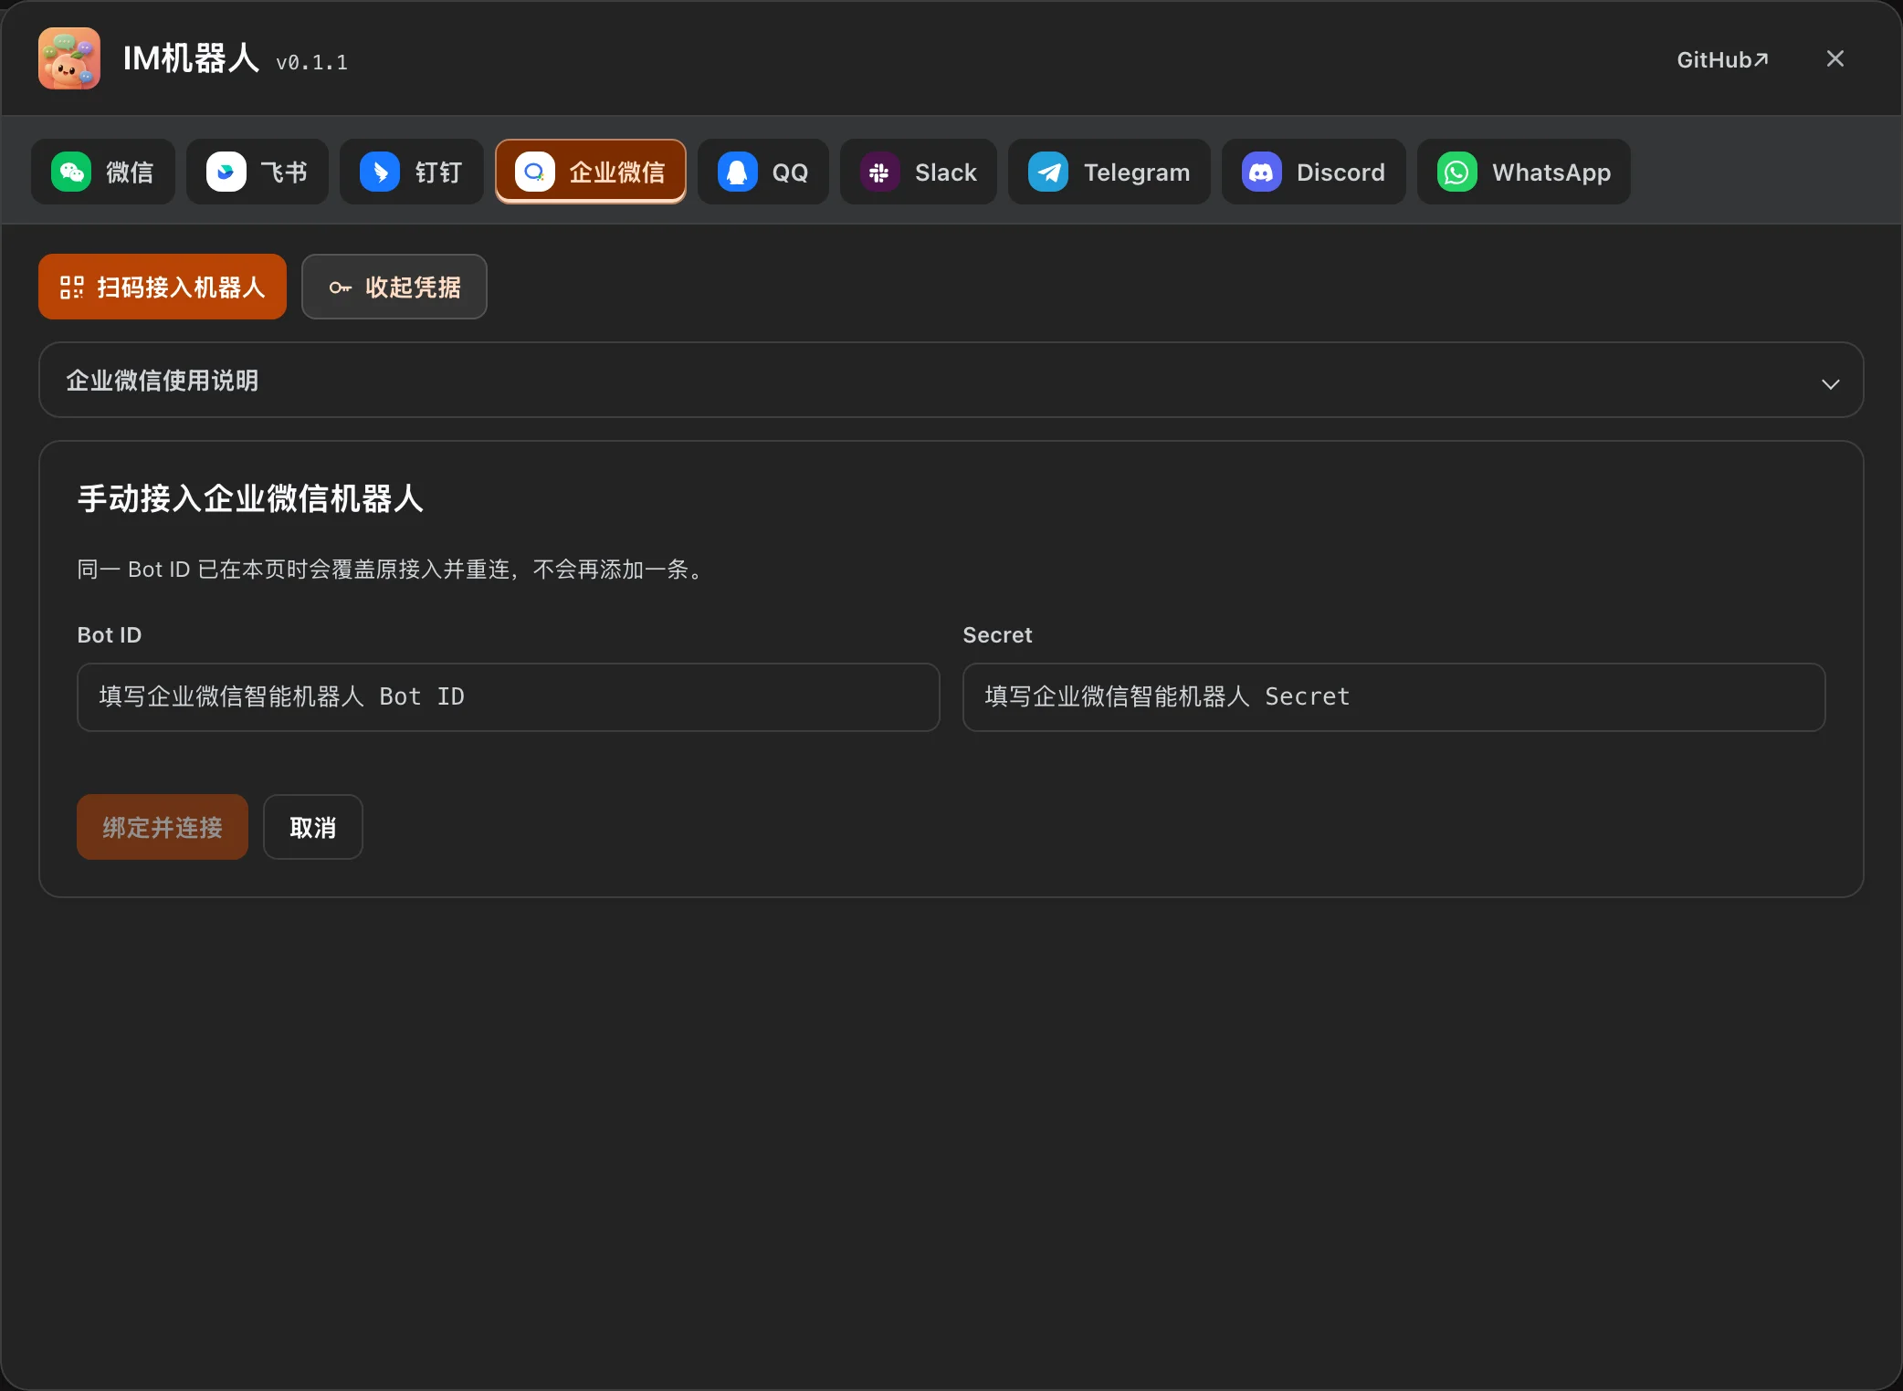This screenshot has height=1391, width=1903.
Task: Switch to the Discord tab
Action: click(x=1314, y=172)
